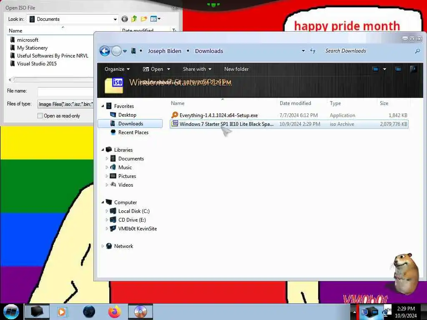Click the Everything setup file icon
This screenshot has height=320, width=427.
point(175,115)
